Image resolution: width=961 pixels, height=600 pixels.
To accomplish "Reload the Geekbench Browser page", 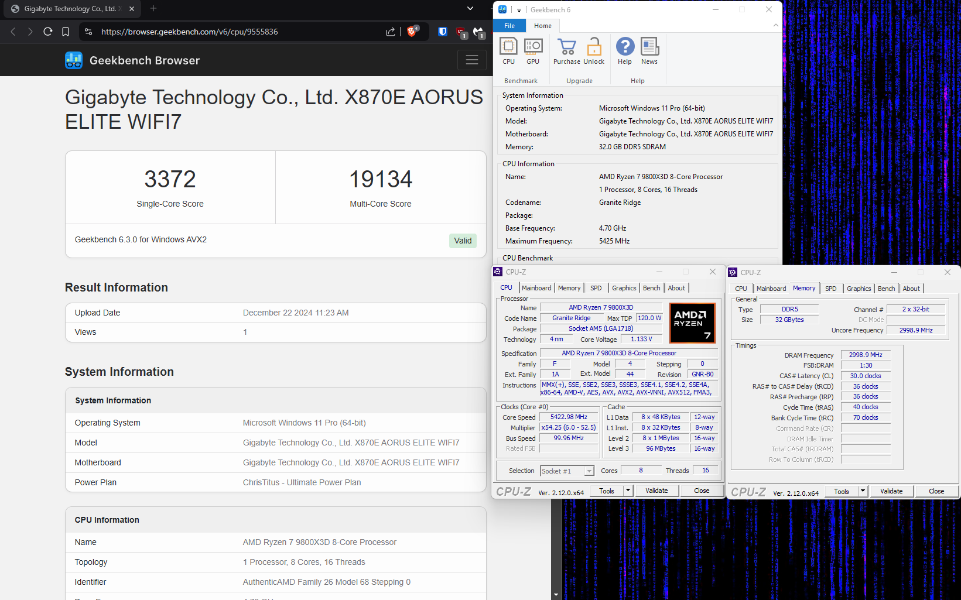I will [x=48, y=32].
